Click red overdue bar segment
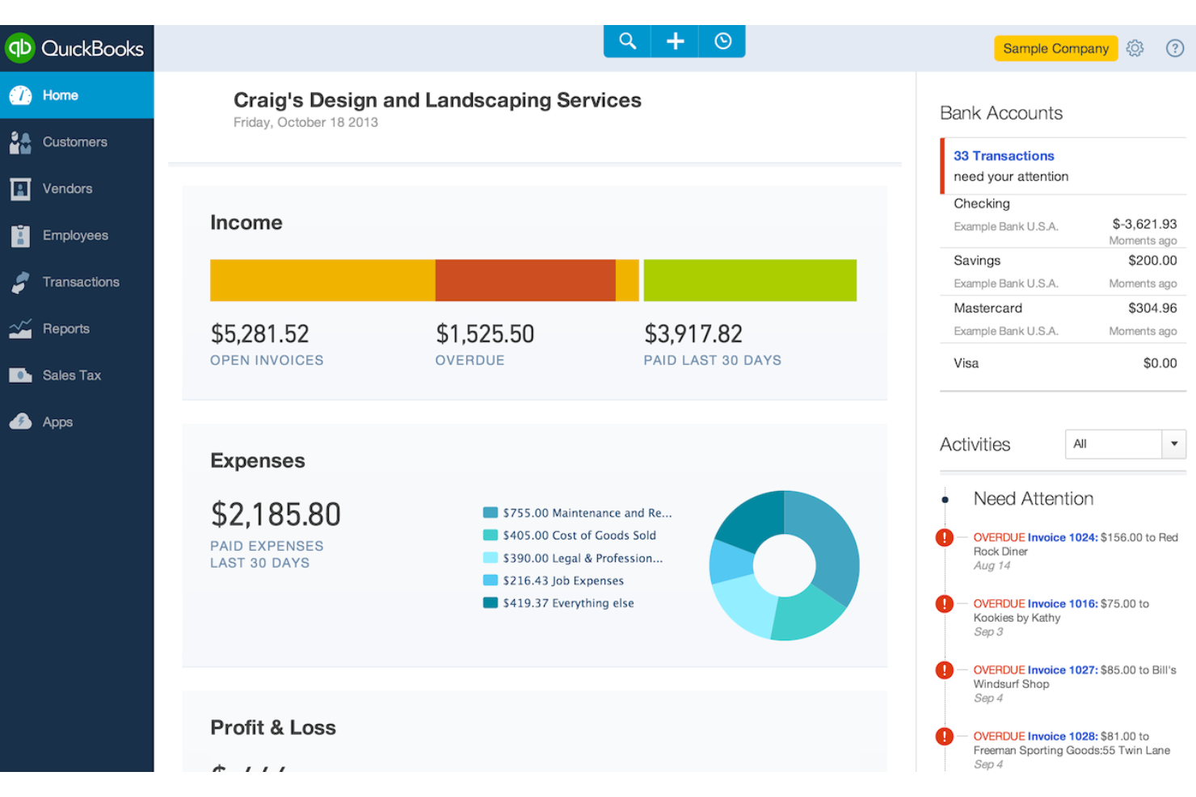1196x797 pixels. point(525,280)
